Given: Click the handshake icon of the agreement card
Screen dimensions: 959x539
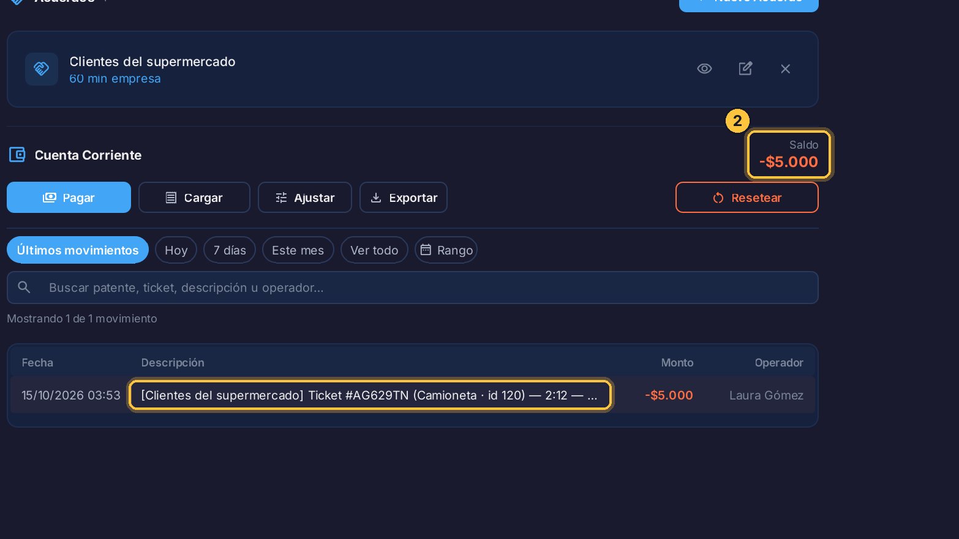Looking at the screenshot, I should tap(42, 69).
